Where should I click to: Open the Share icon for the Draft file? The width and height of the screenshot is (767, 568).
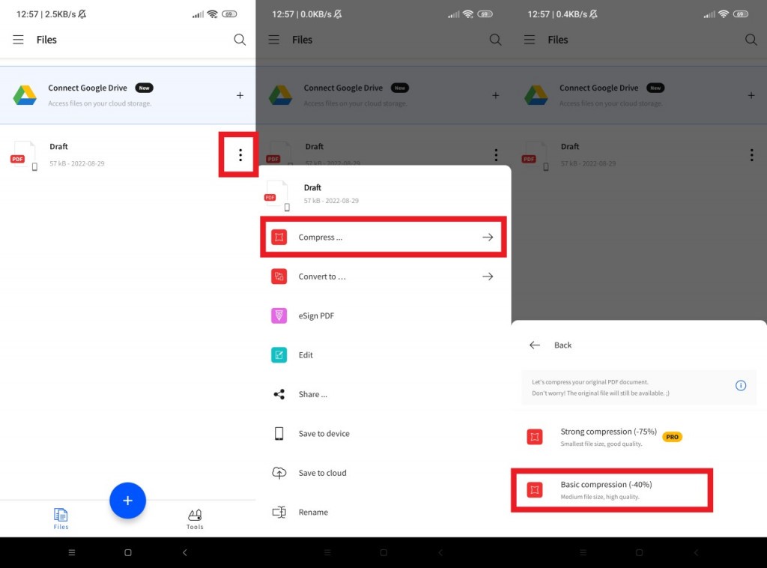coord(279,394)
